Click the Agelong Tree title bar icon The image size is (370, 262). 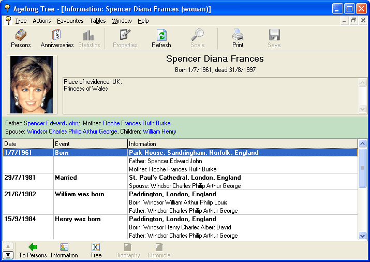coord(7,8)
